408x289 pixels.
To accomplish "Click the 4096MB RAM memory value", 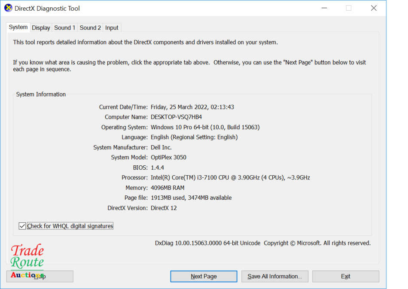I will pyautogui.click(x=167, y=188).
